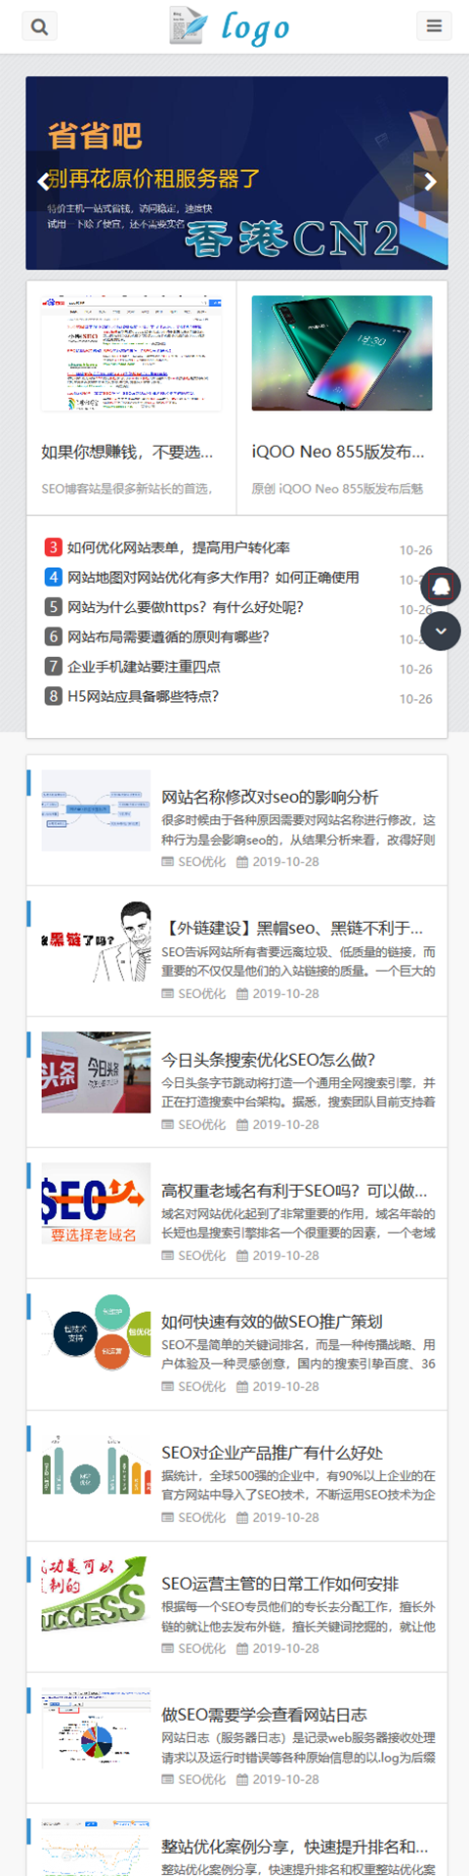Viewport: 469px width, 1876px height.
Task: Click the logo image in header
Action: (x=231, y=26)
